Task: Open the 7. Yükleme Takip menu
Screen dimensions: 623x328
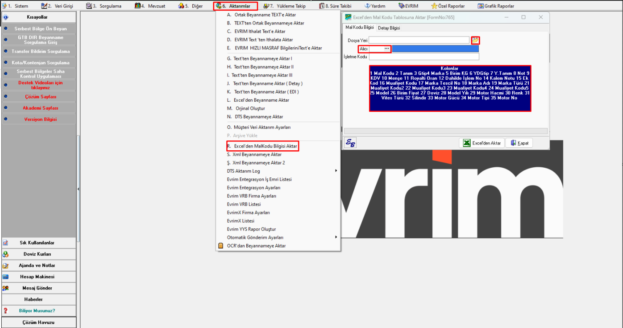Action: point(285,6)
